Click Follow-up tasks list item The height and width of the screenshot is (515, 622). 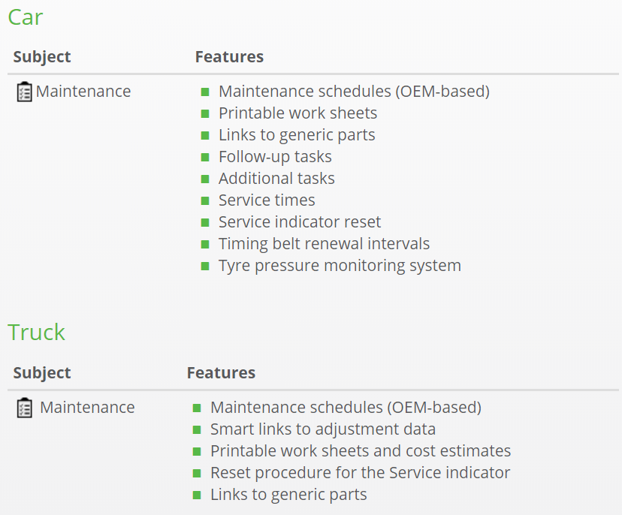tap(275, 157)
